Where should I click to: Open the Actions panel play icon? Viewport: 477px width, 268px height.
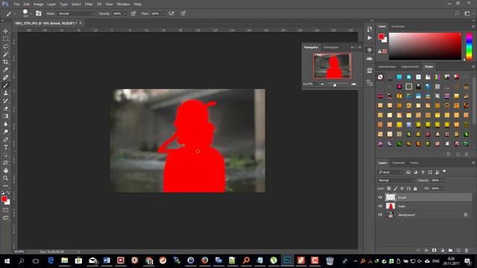pyautogui.click(x=370, y=38)
